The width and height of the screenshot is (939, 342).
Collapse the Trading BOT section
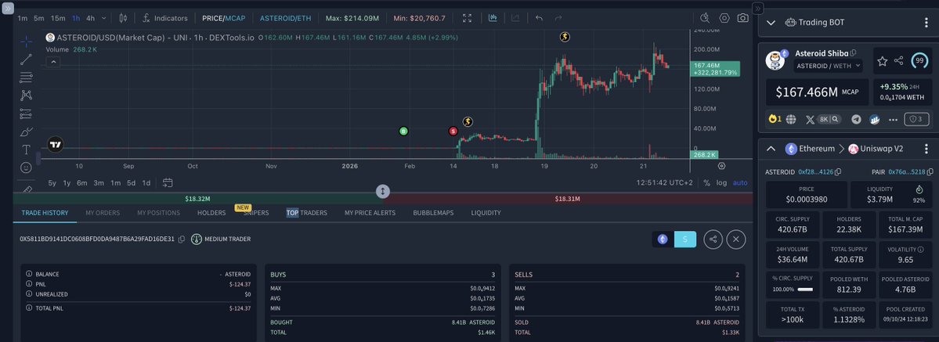(771, 23)
